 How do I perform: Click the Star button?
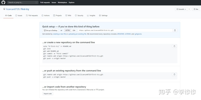(x=196, y=9)
